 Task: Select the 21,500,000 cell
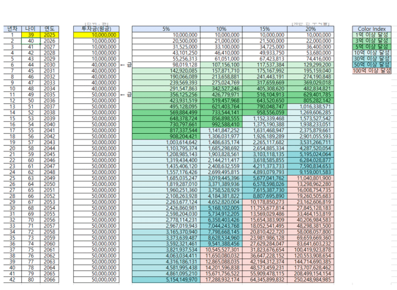click(x=265, y=41)
